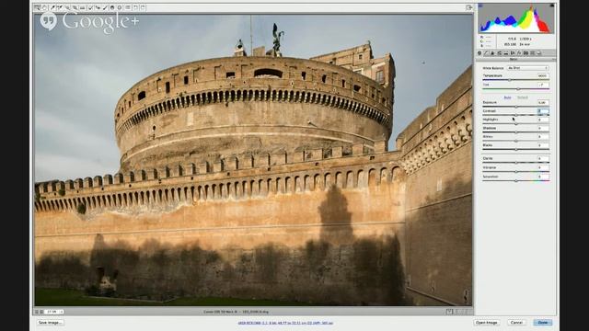Viewport: 589px width, 331px height.
Task: Focus the Temperature value field
Action: click(543, 75)
